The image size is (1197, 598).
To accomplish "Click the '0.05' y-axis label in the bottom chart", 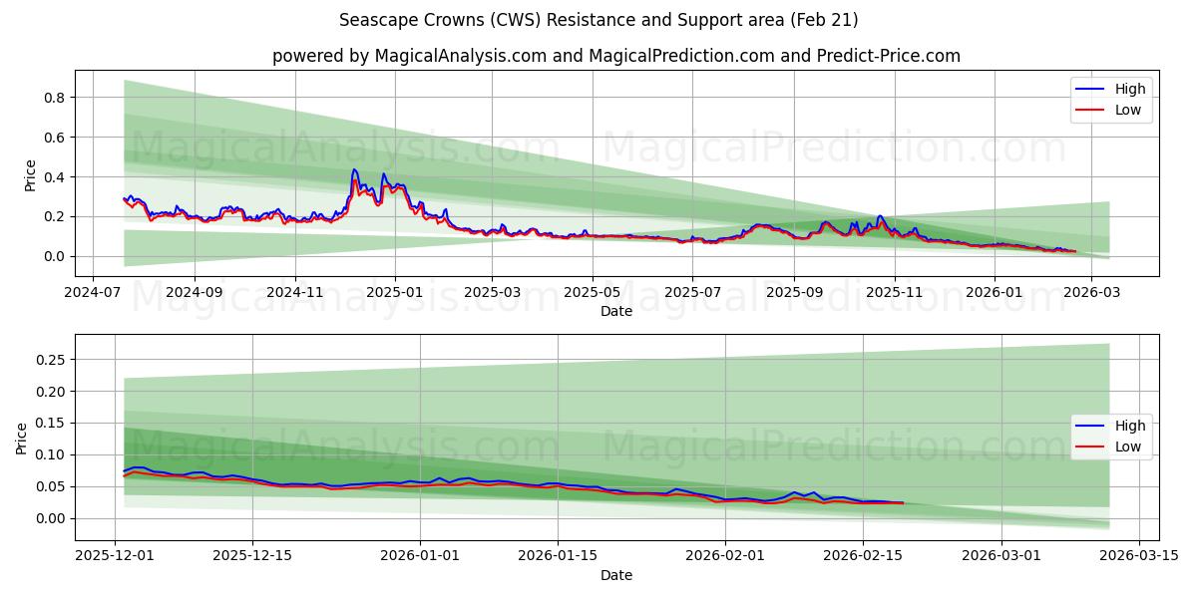I will coord(50,487).
